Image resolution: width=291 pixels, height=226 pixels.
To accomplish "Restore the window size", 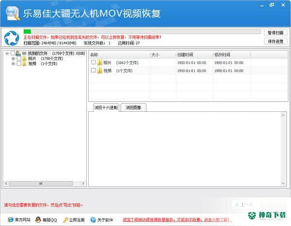I will pyautogui.click(x=272, y=5).
